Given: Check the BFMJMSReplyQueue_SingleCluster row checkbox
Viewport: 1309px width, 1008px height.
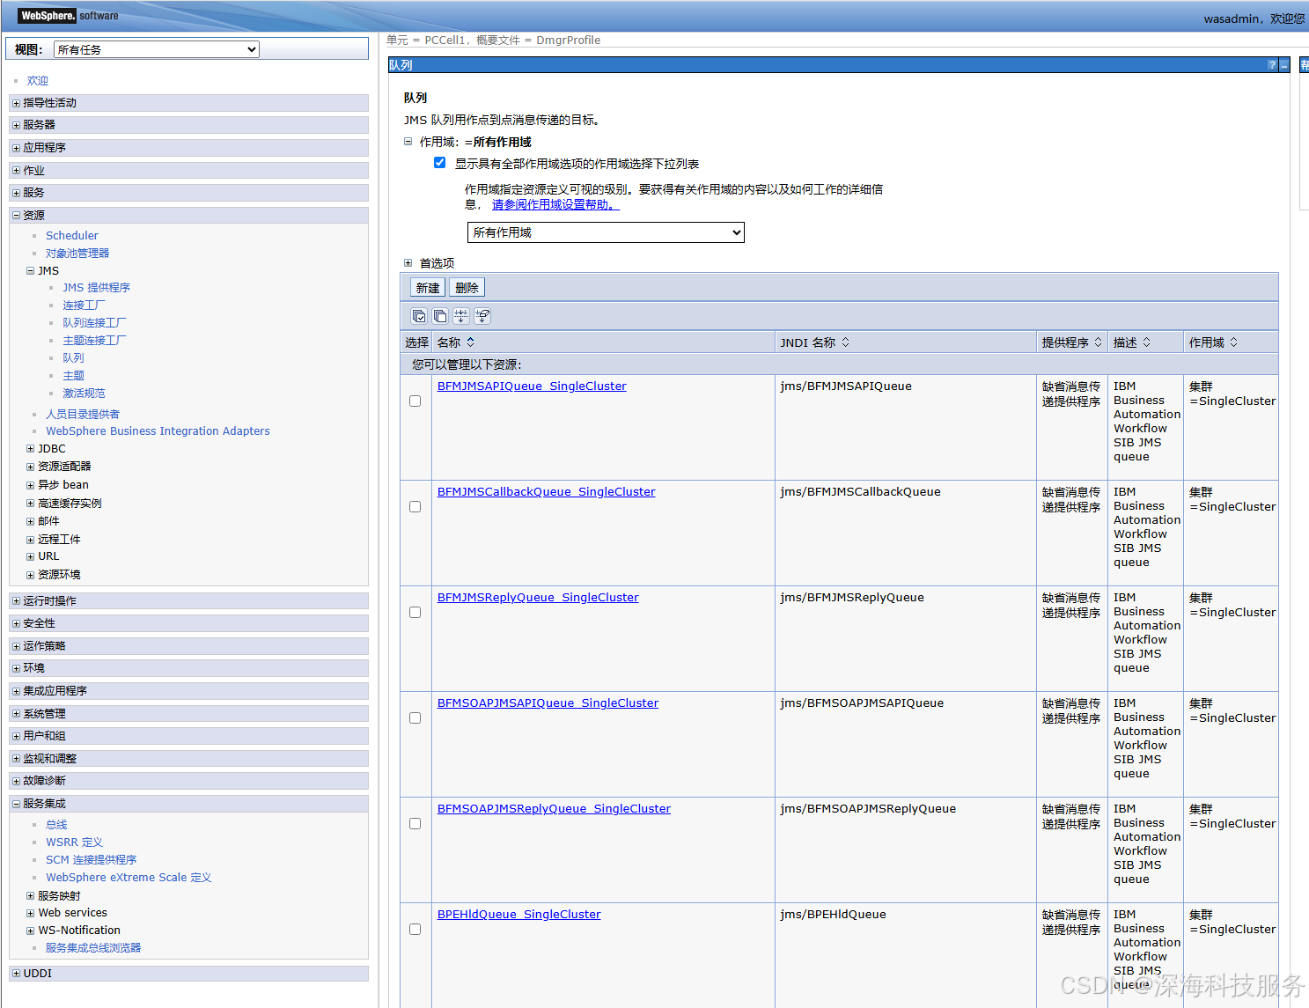Looking at the screenshot, I should pyautogui.click(x=415, y=612).
